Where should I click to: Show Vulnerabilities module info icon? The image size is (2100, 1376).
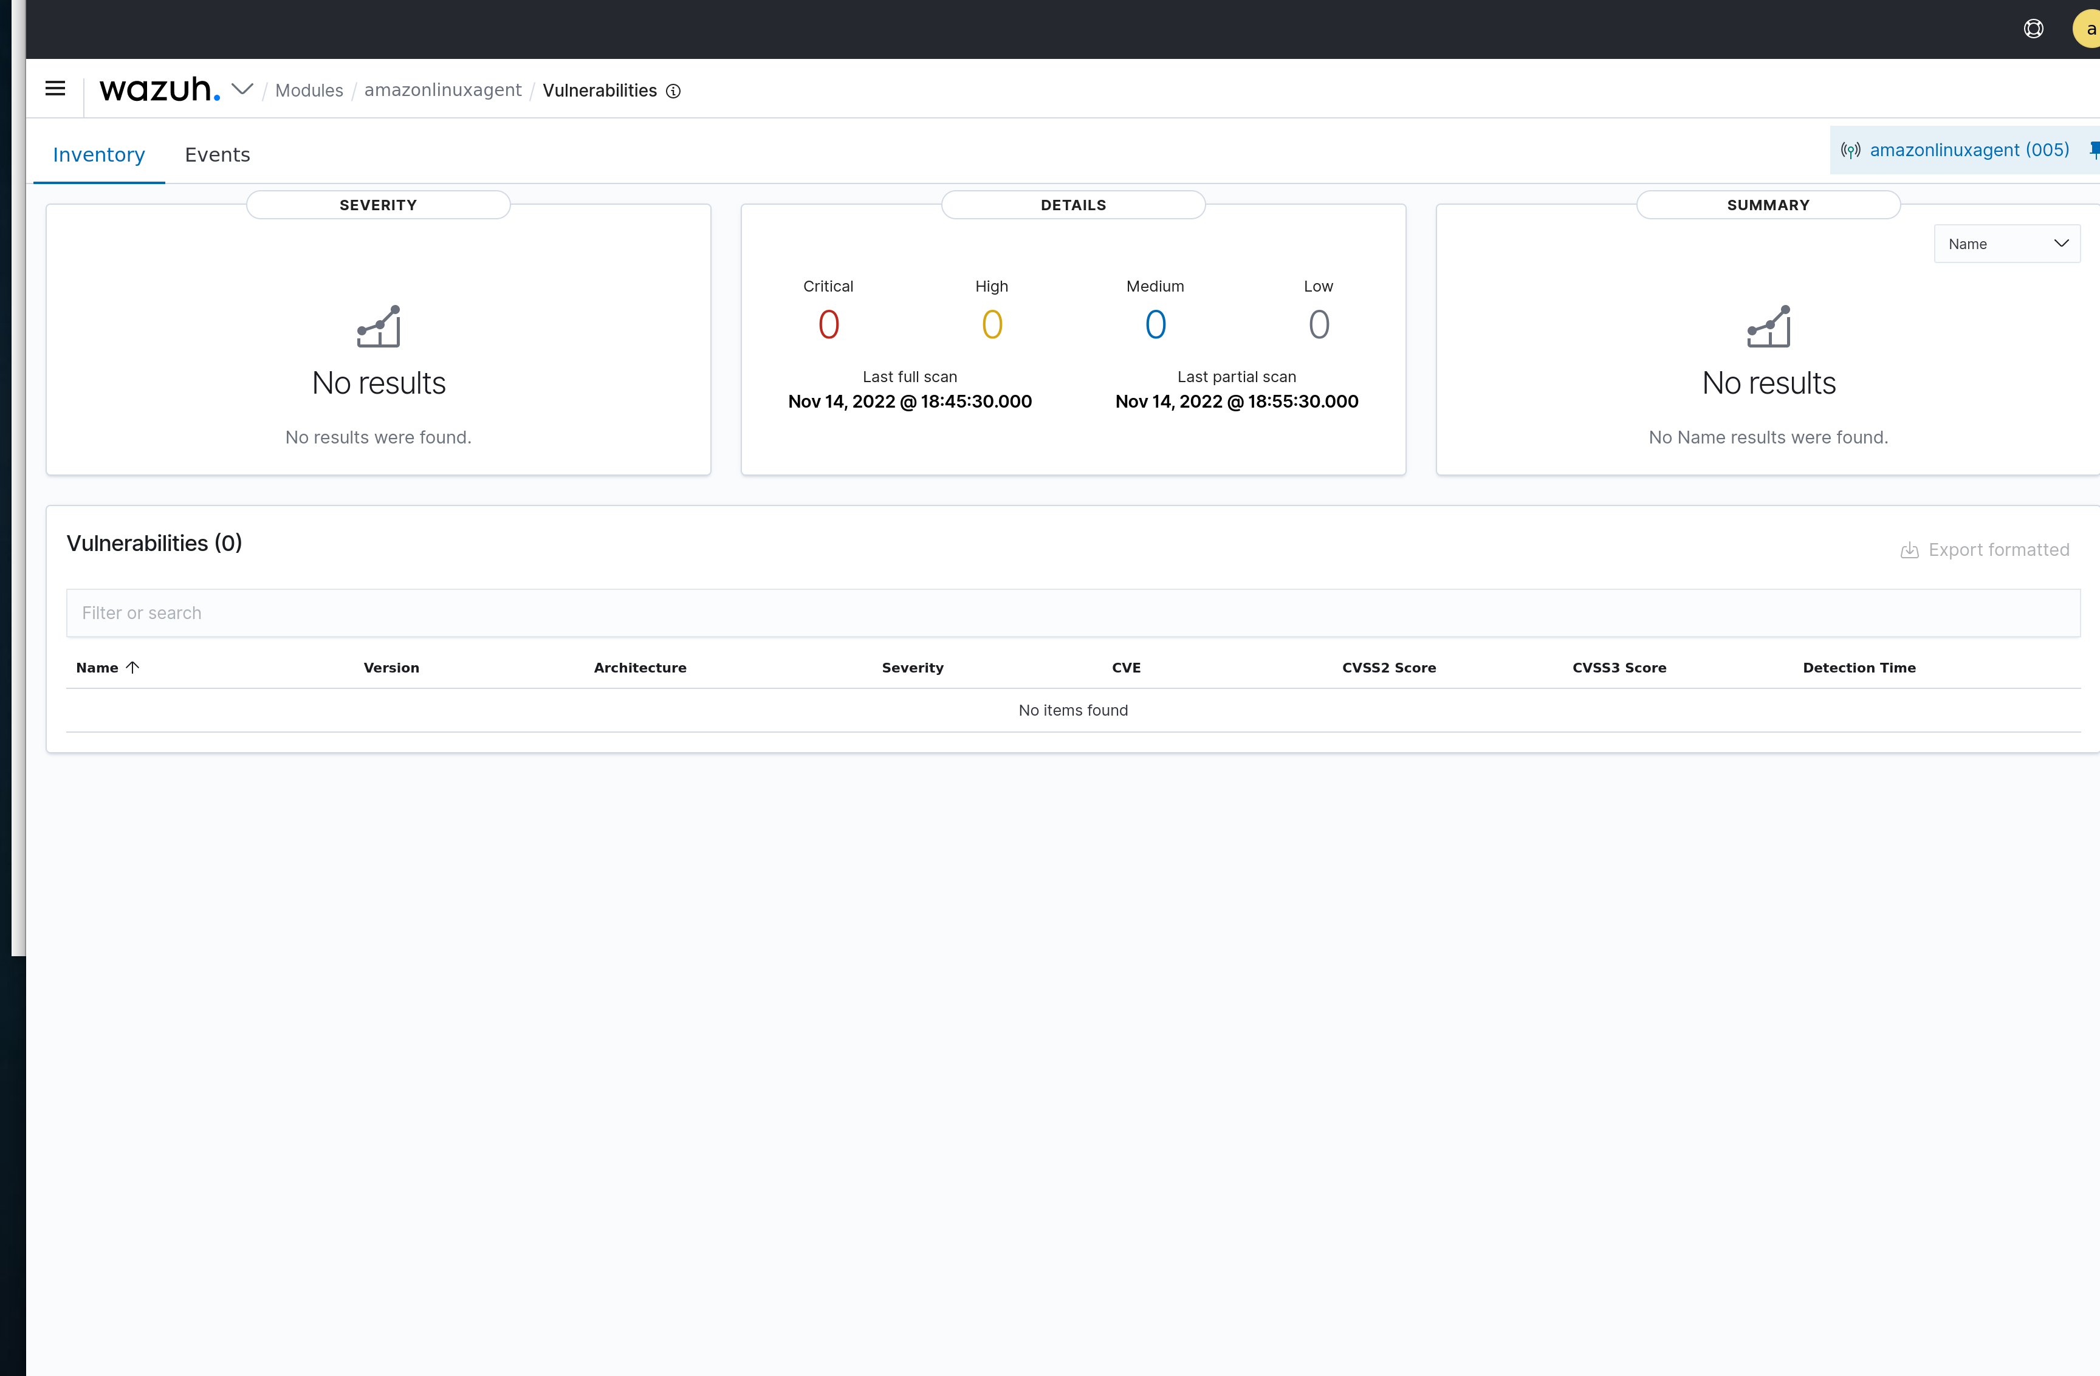click(673, 91)
